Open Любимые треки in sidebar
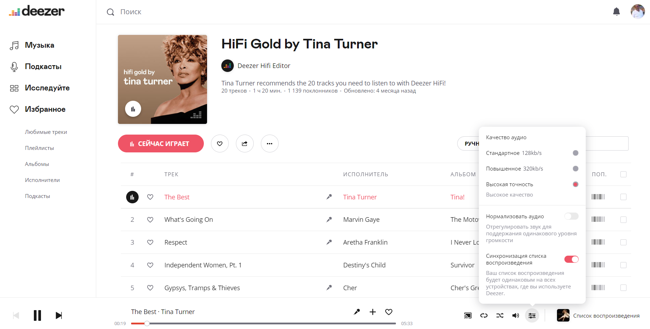650x329 pixels. coord(46,132)
